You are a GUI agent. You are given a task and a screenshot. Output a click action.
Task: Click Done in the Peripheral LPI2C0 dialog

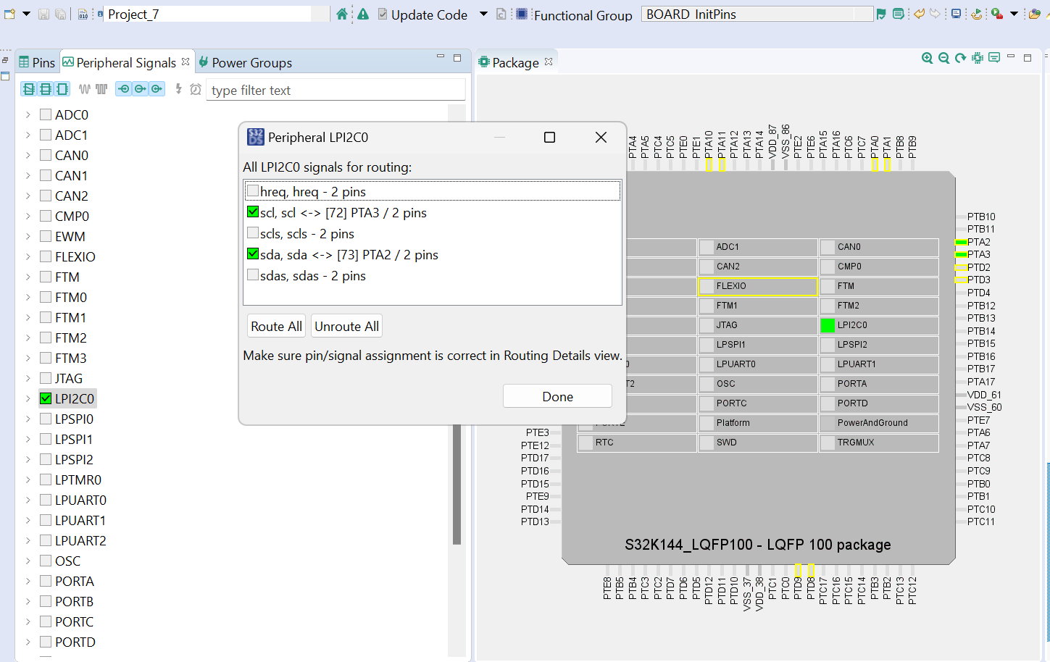coord(557,396)
